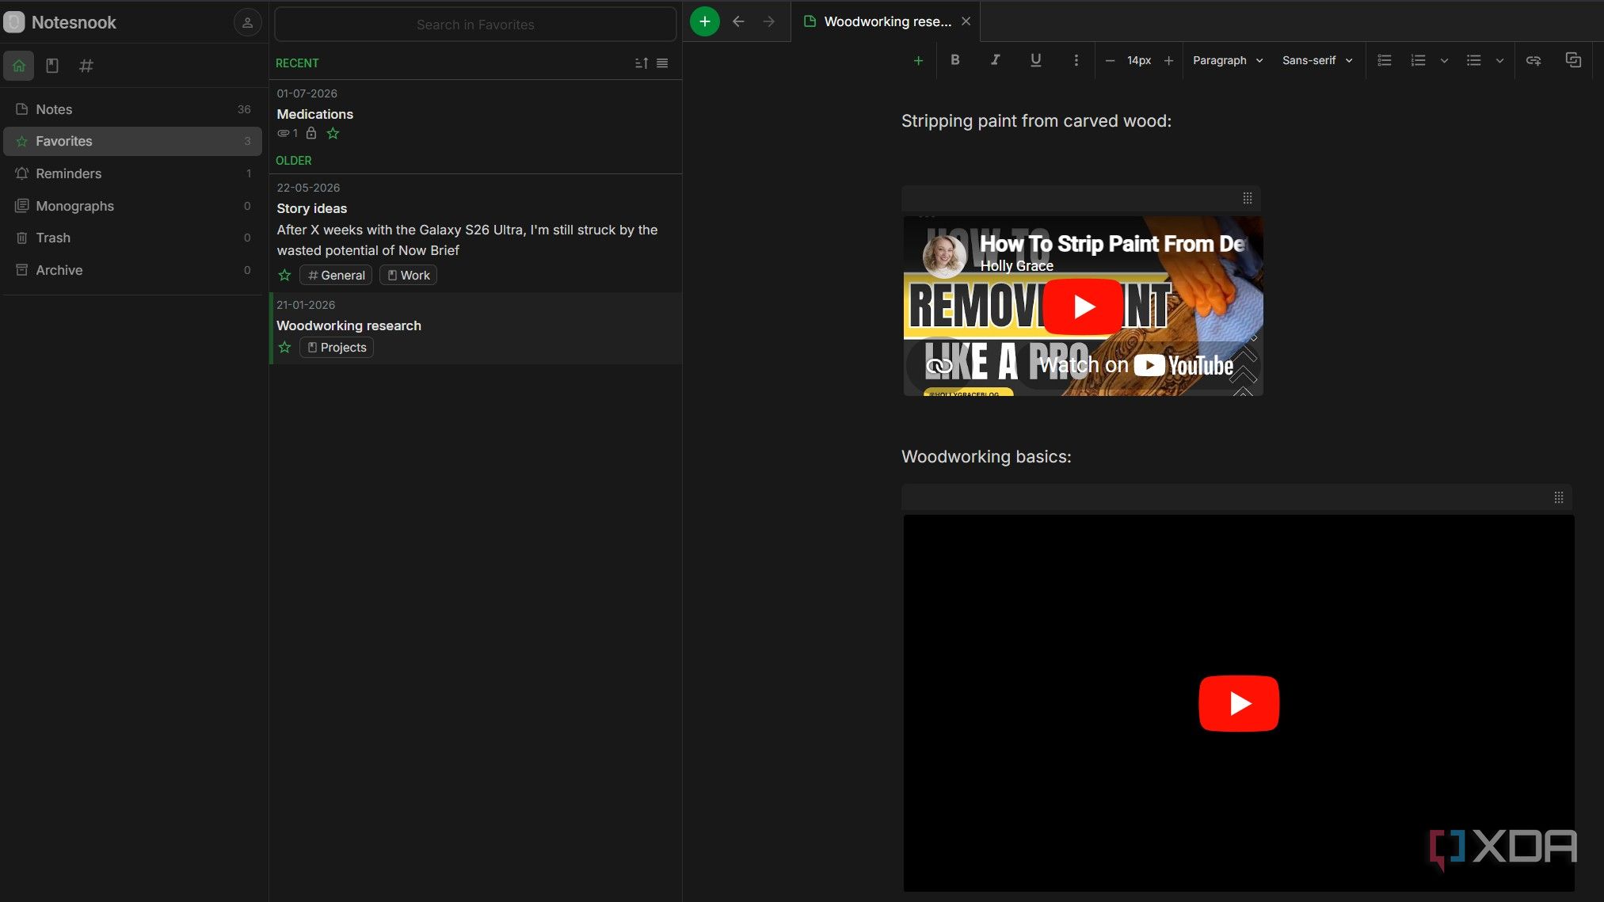The height and width of the screenshot is (902, 1604).
Task: Switch list view mode icon
Action: (662, 63)
